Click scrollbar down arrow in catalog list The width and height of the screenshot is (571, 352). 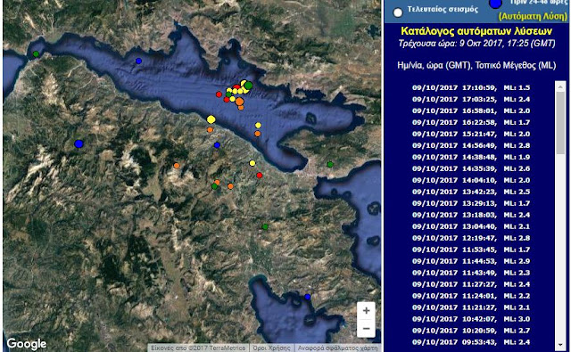(560, 345)
